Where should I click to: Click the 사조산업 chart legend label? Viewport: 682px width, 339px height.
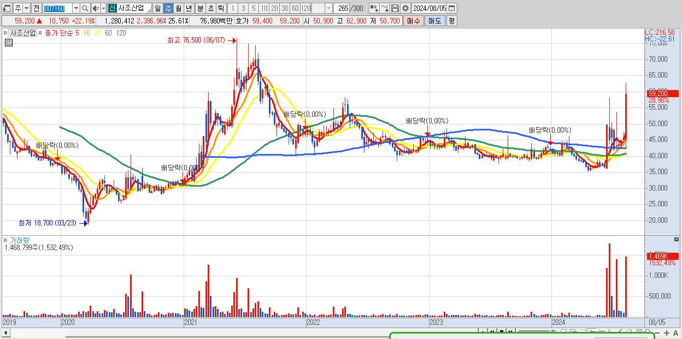pyautogui.click(x=23, y=33)
